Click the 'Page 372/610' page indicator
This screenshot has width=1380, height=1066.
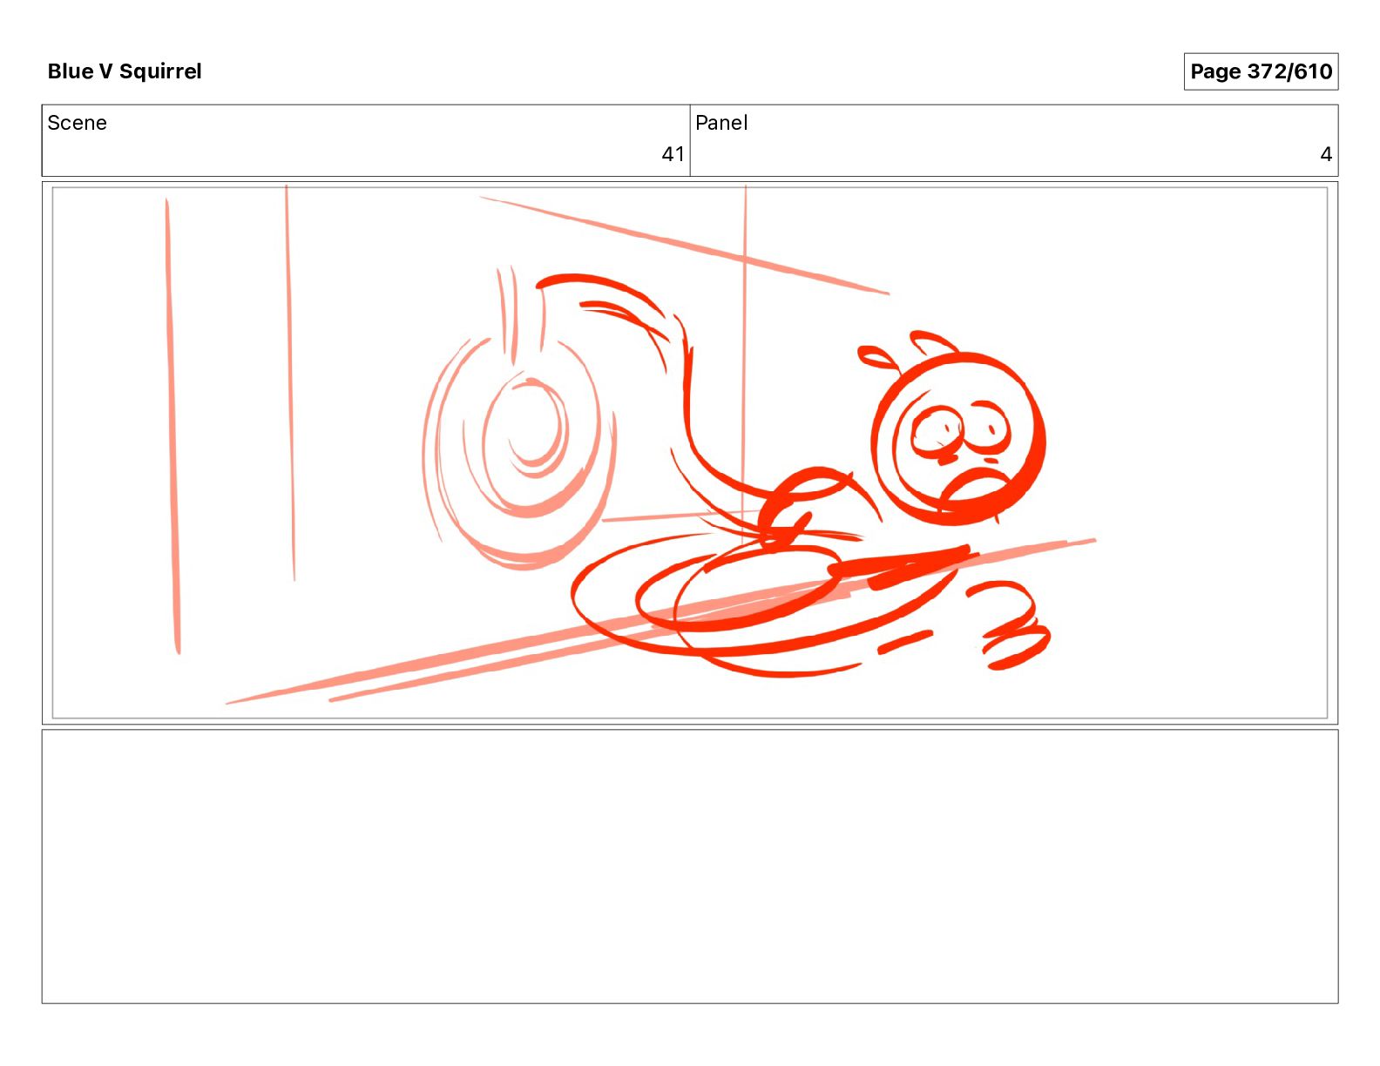point(1261,71)
